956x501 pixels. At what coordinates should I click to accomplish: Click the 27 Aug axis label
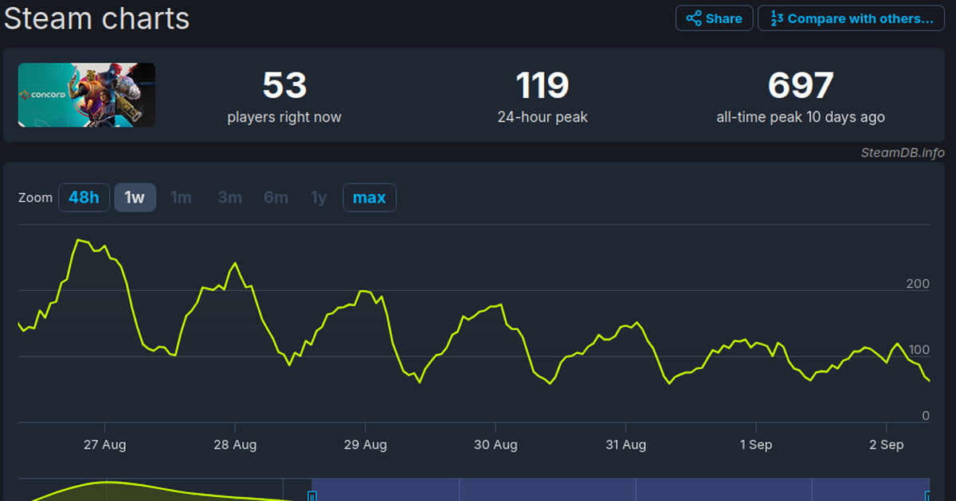click(104, 445)
